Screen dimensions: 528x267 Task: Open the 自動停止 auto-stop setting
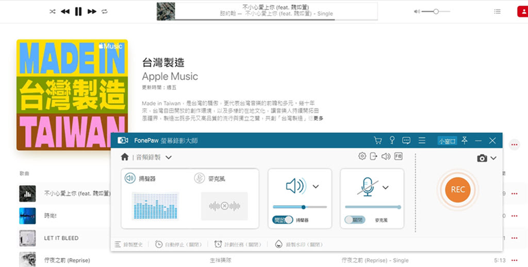(178, 244)
